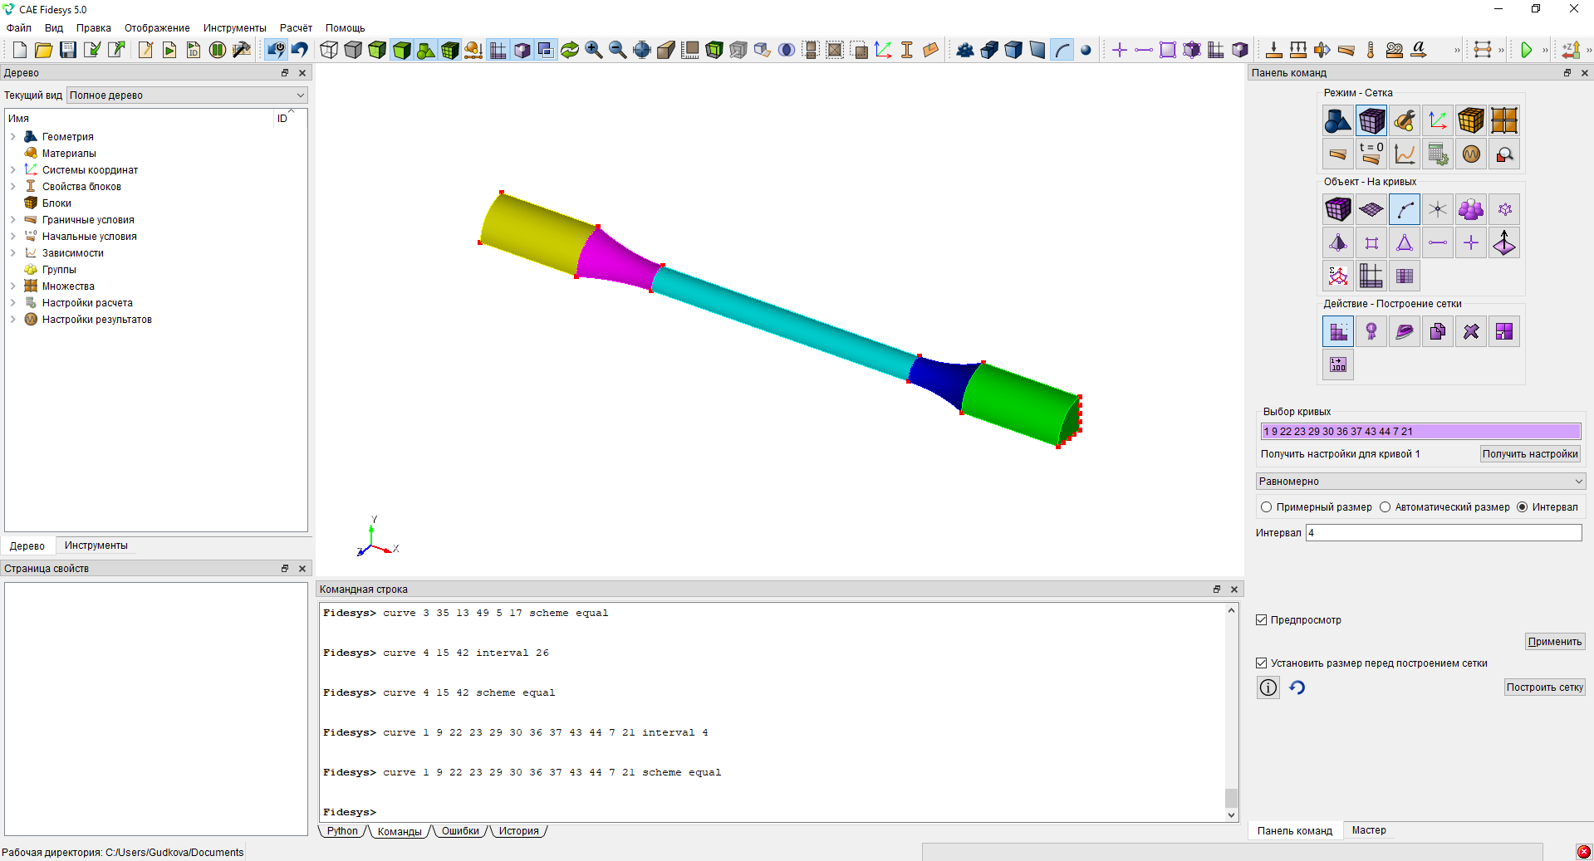Expand the 'Начальные условия' tree node

click(13, 237)
